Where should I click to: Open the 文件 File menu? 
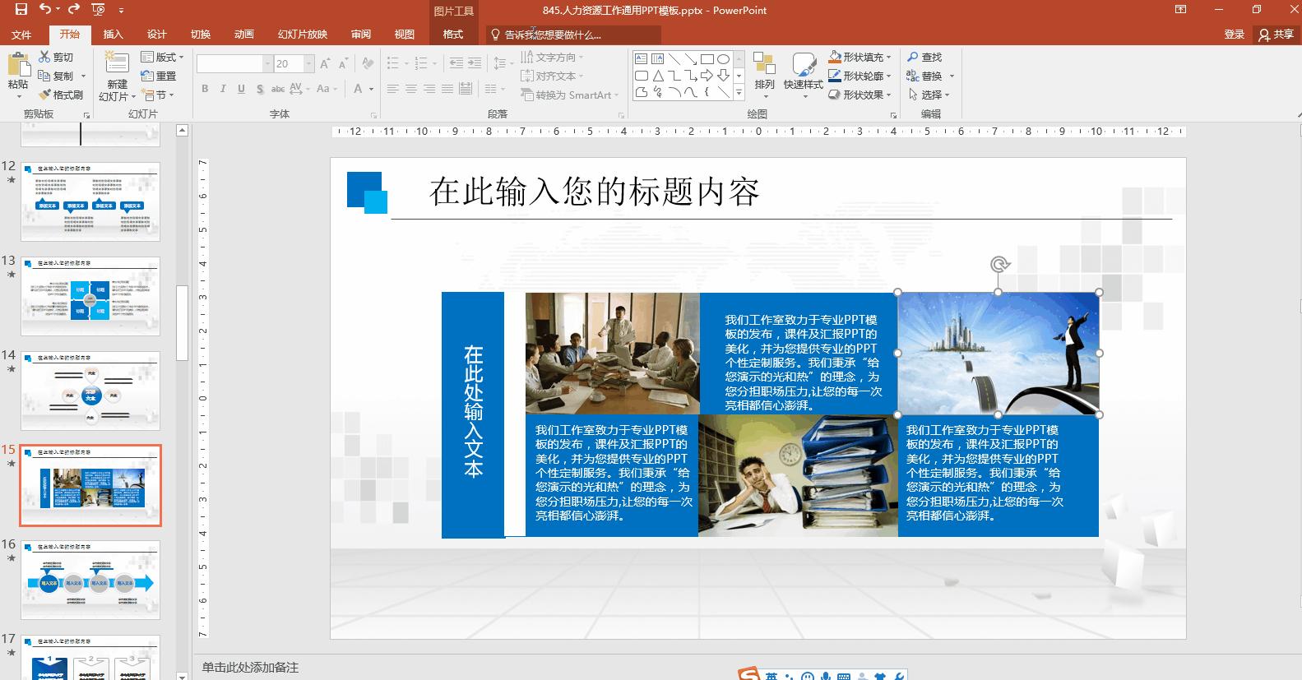point(21,34)
